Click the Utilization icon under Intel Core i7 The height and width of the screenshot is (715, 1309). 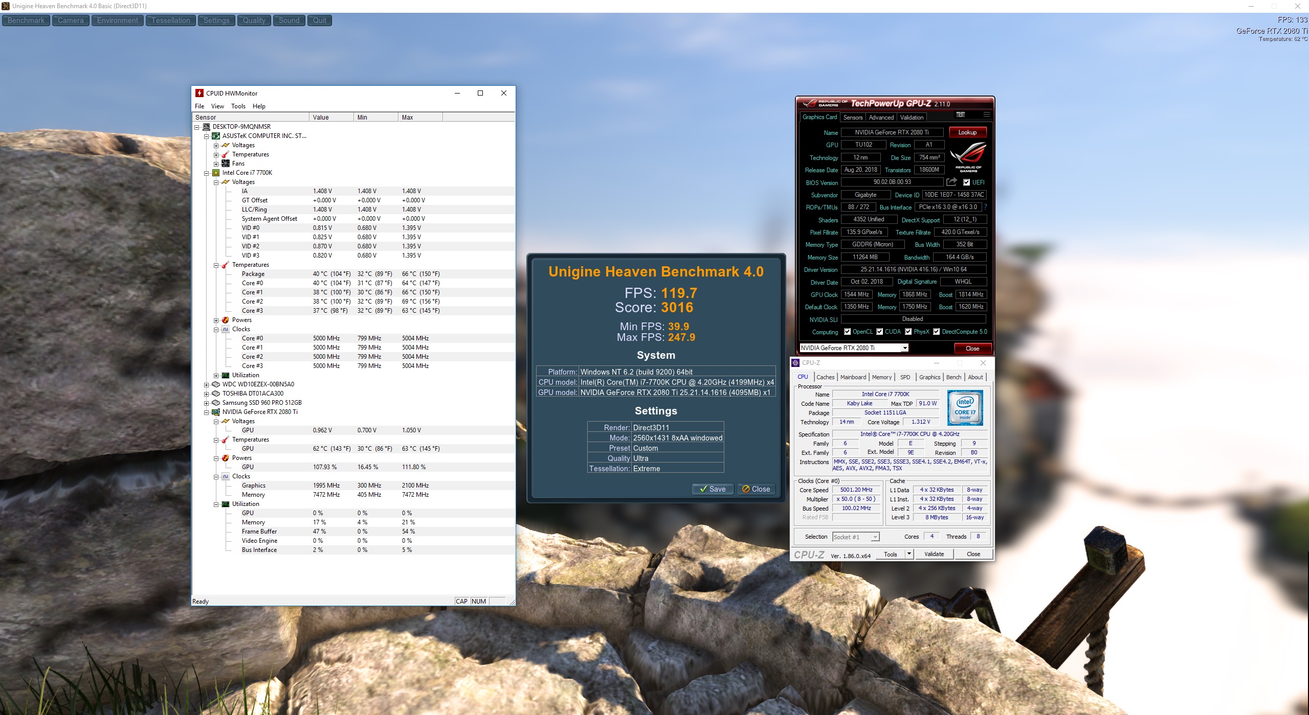point(226,375)
